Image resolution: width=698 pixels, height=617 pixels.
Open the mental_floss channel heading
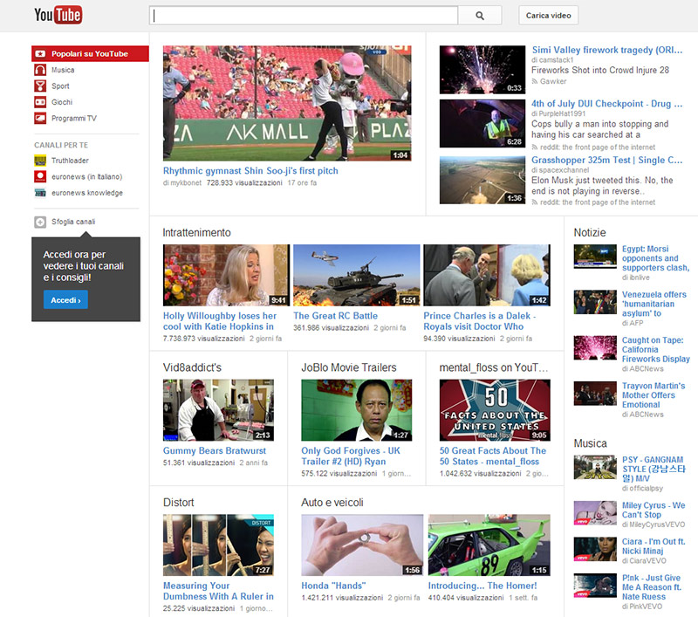[x=494, y=367]
